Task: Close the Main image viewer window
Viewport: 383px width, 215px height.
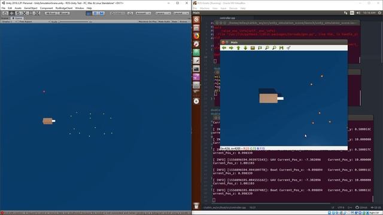Action: click(223, 42)
